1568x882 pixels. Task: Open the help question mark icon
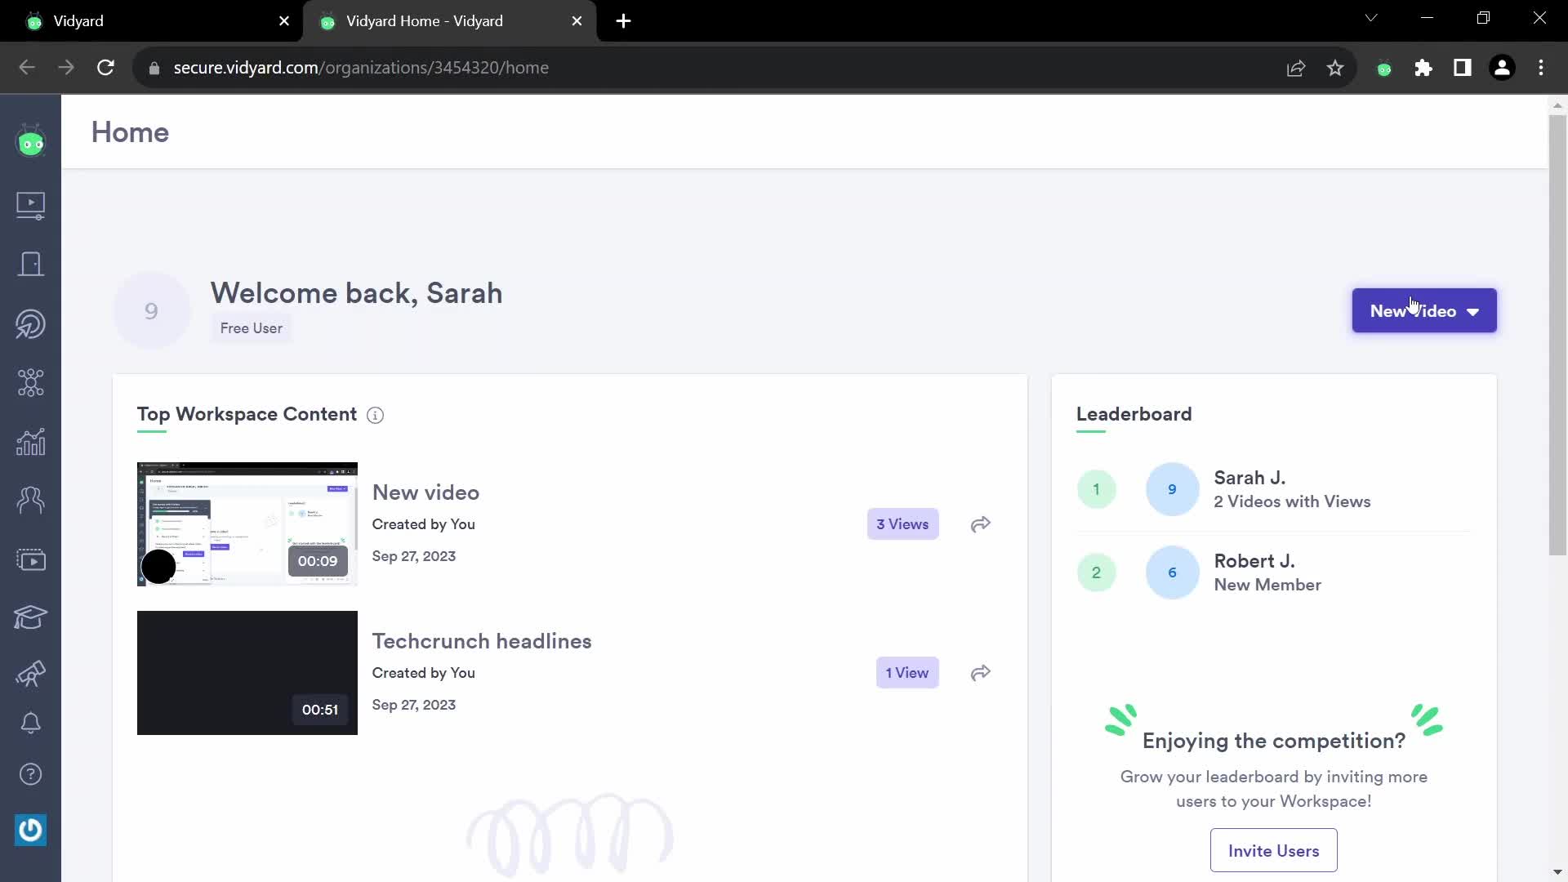pyautogui.click(x=31, y=773)
